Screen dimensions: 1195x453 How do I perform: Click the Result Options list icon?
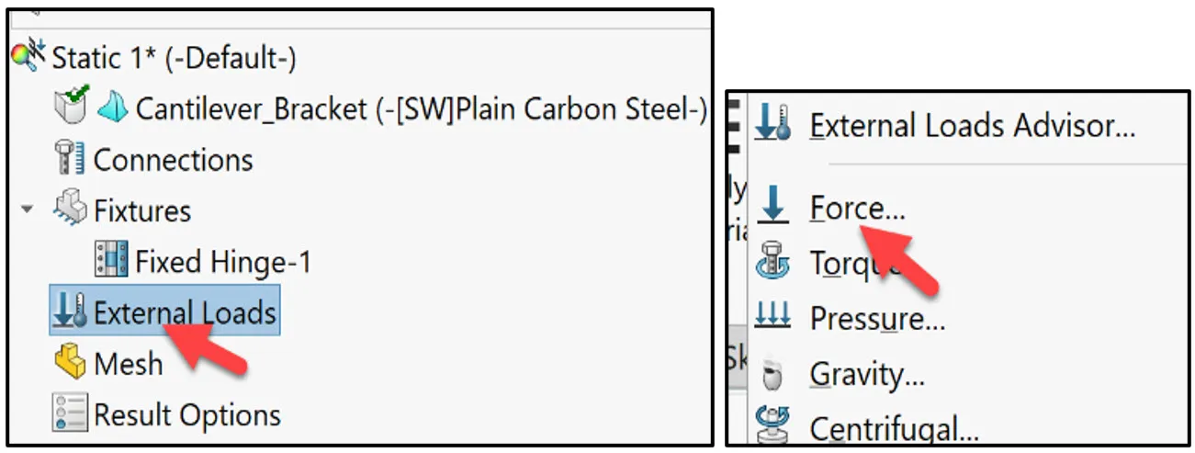[x=71, y=414]
